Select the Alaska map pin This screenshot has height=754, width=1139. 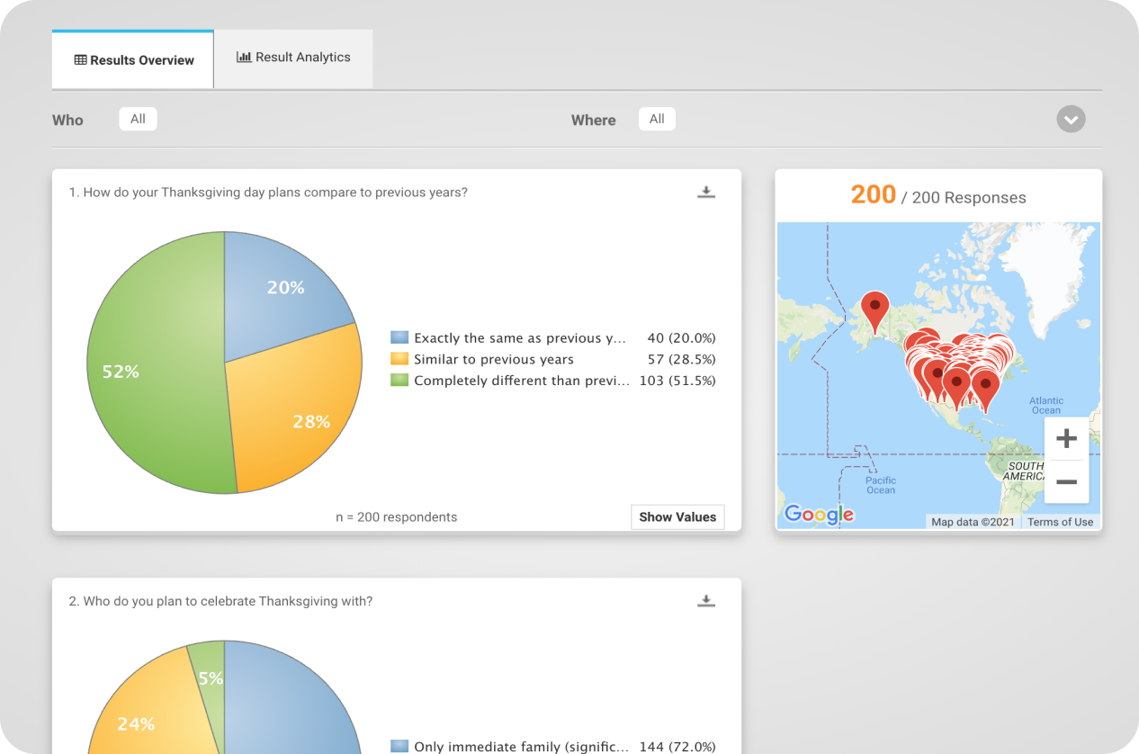click(x=874, y=311)
